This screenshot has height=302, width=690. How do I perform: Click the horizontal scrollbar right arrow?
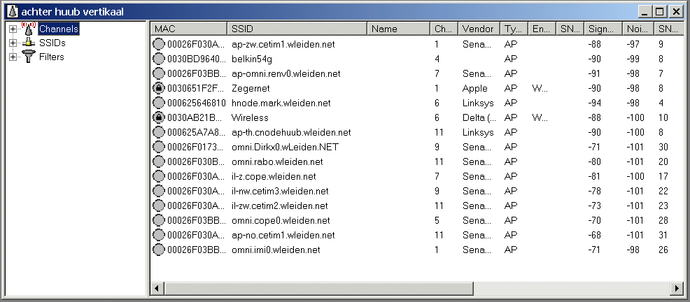click(x=677, y=288)
